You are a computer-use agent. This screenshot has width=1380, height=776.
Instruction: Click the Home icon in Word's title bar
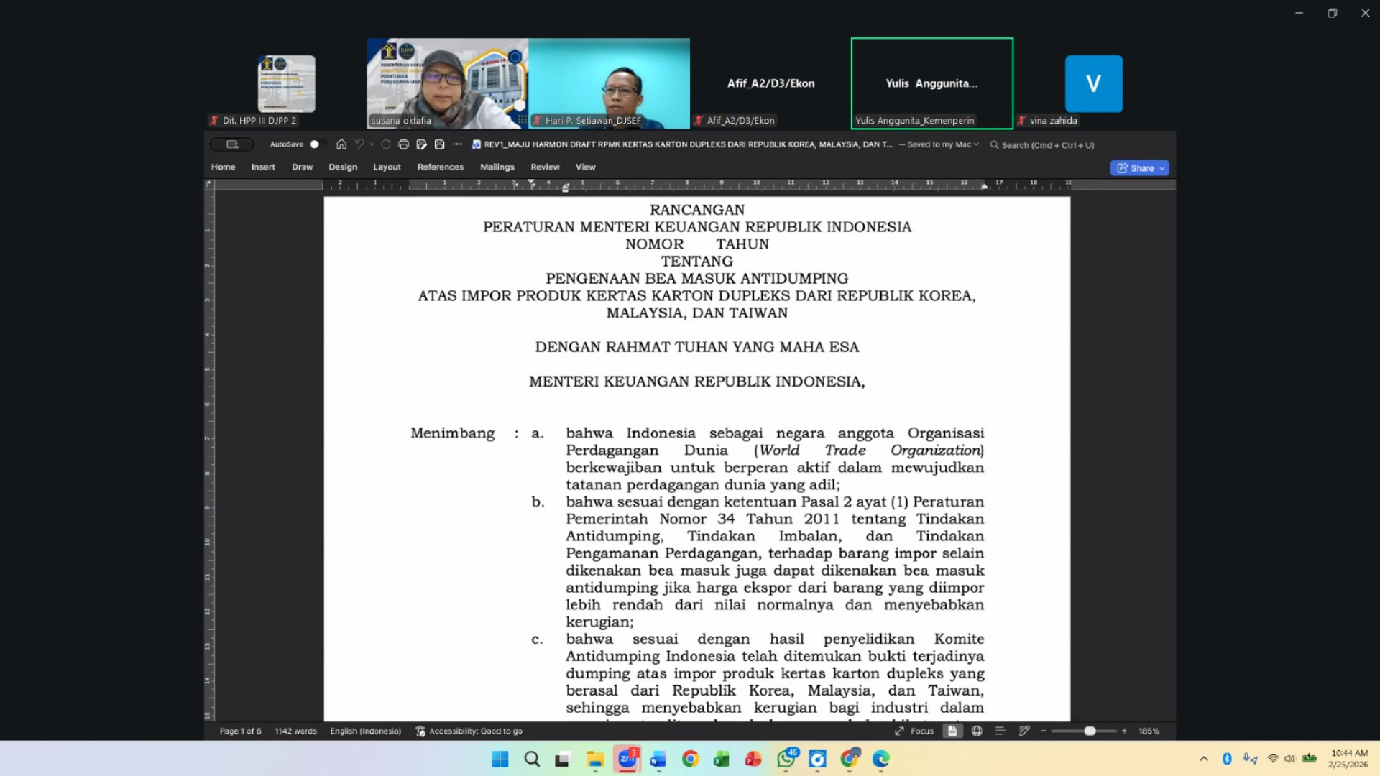click(x=341, y=144)
